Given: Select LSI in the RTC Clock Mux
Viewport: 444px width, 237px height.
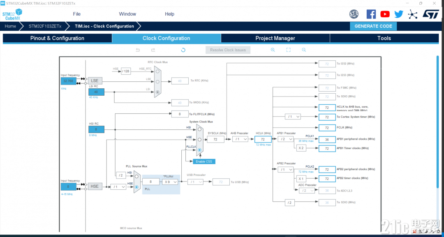Looking at the screenshot, I should pos(157,92).
